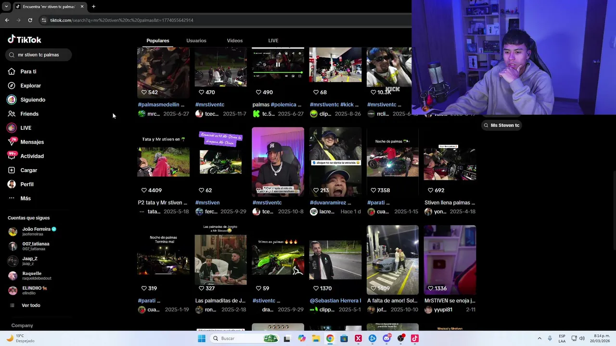The image size is (616, 346).
Task: Switch to the Populares tab
Action: tap(158, 40)
